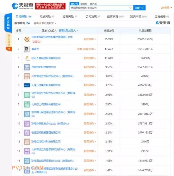The height and width of the screenshot is (176, 174).
Task: Open logo of 珠海市银隆投资控股集团
Action: coord(27,39)
